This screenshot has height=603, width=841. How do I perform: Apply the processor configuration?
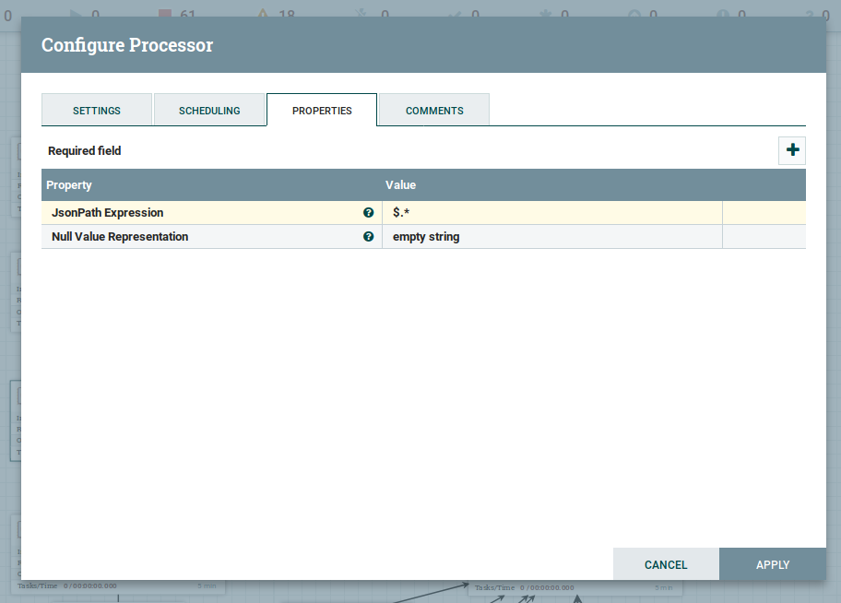[x=772, y=564]
